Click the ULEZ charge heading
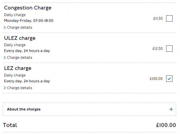 tap(20, 38)
